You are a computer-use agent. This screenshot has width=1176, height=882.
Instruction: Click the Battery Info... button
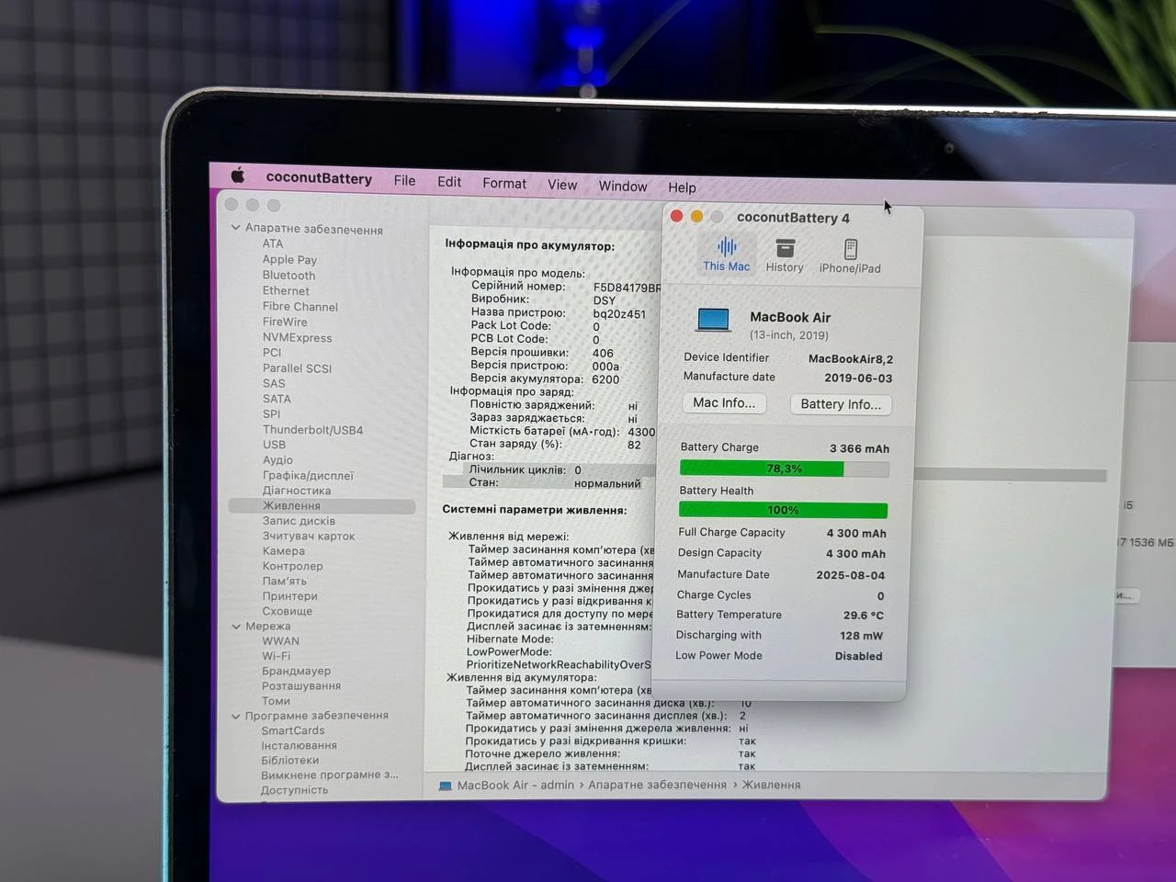click(841, 404)
